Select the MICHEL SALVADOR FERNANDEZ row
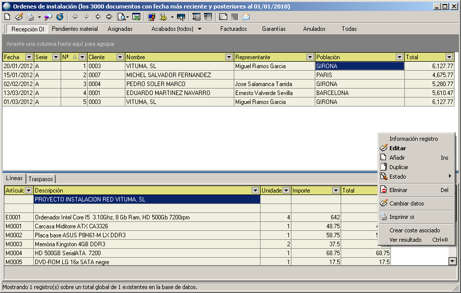The image size is (461, 293). click(228, 75)
